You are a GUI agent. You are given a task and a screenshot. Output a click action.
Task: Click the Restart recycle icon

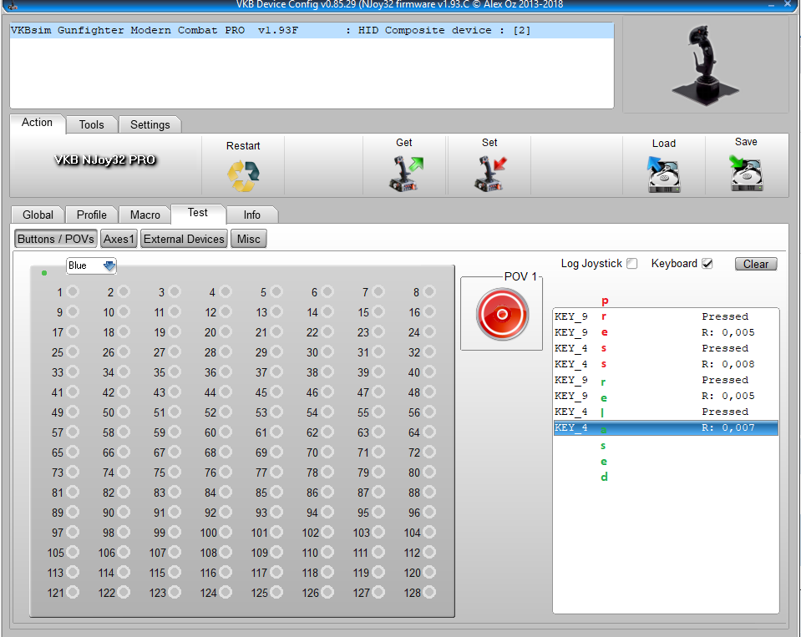pos(243,174)
